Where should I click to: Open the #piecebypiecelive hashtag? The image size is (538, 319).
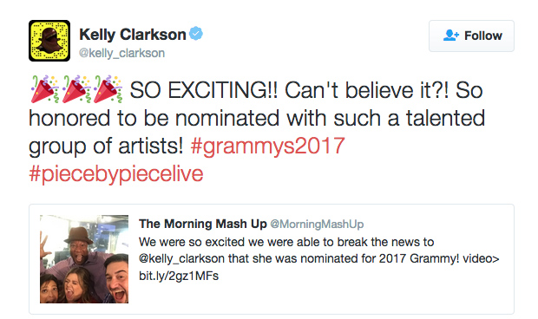click(116, 173)
